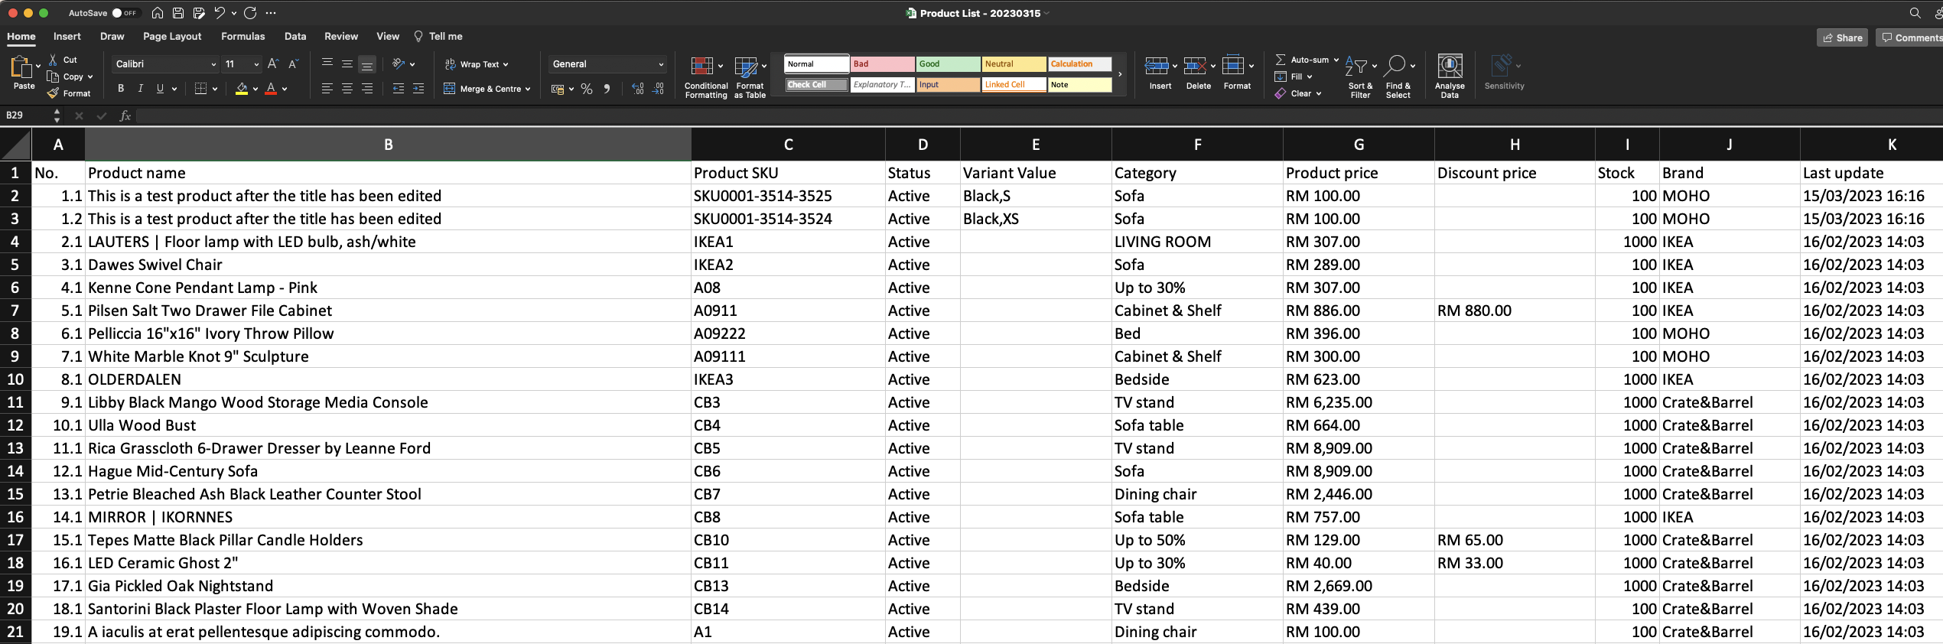Open the Comments button

[1910, 37]
